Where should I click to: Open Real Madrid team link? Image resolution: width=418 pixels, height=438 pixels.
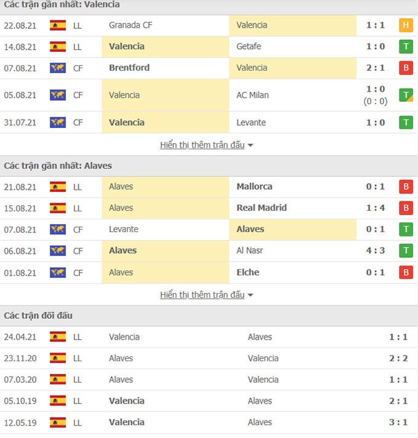(261, 208)
